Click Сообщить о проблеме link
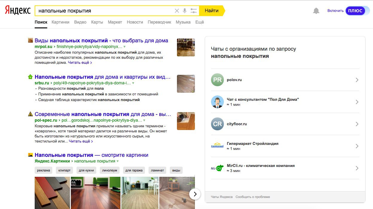Screen dimensions: 373x209 click(x=253, y=197)
